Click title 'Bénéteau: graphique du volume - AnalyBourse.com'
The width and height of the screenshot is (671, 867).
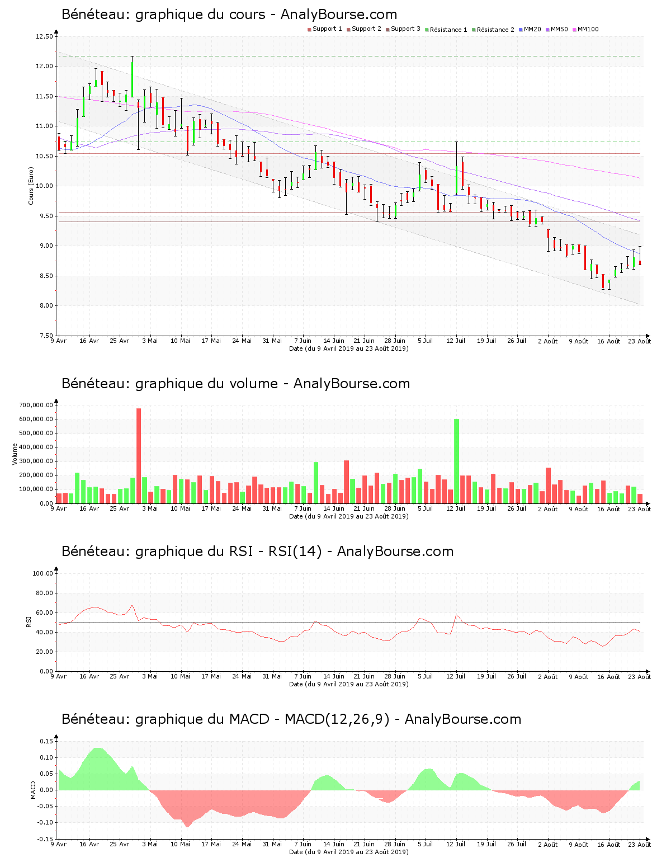pyautogui.click(x=235, y=384)
